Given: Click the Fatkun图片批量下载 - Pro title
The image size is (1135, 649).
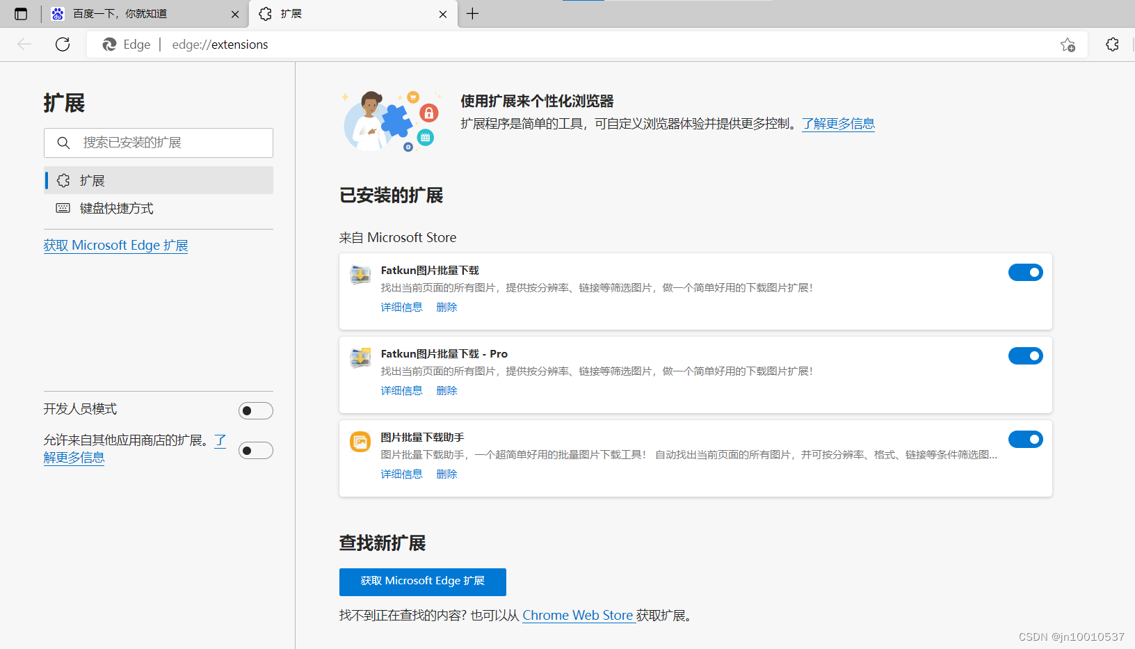Looking at the screenshot, I should [444, 354].
